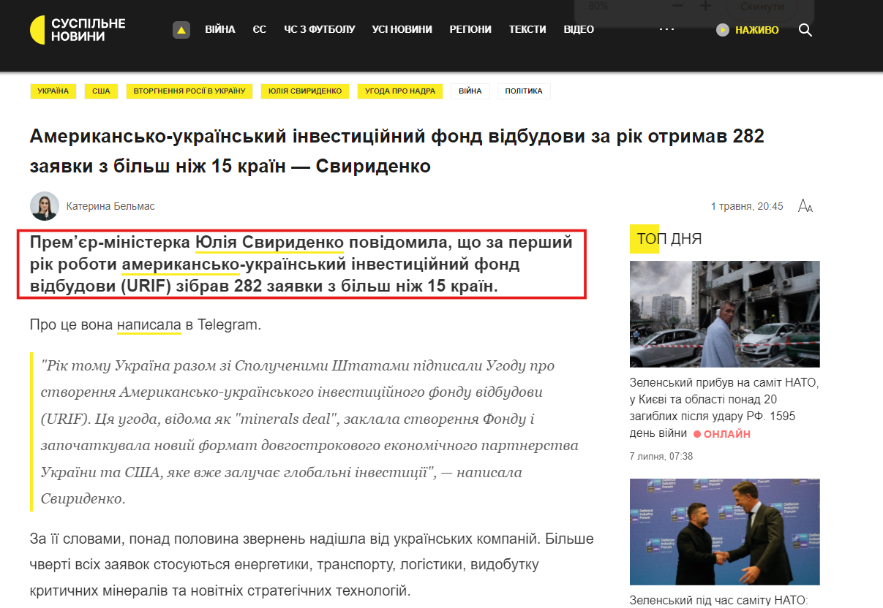Click the font size Aa icon
This screenshot has height=608, width=883.
[x=805, y=206]
